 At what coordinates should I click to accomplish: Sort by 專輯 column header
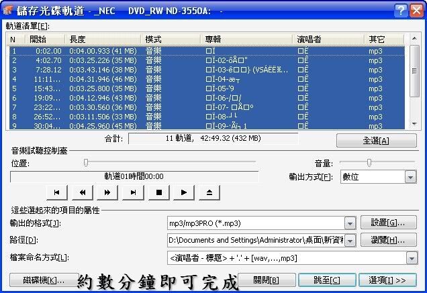(247, 40)
